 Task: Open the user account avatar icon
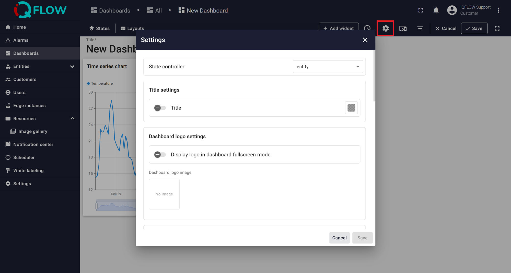[x=452, y=10]
